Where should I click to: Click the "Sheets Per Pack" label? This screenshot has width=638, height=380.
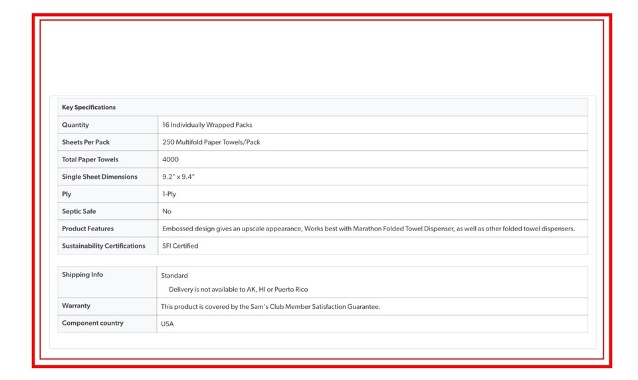click(x=86, y=142)
